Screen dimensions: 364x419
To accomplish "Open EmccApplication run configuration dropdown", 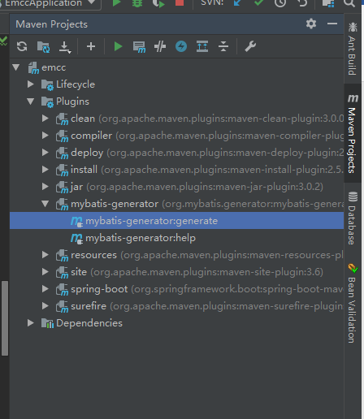I will pyautogui.click(x=50, y=3).
